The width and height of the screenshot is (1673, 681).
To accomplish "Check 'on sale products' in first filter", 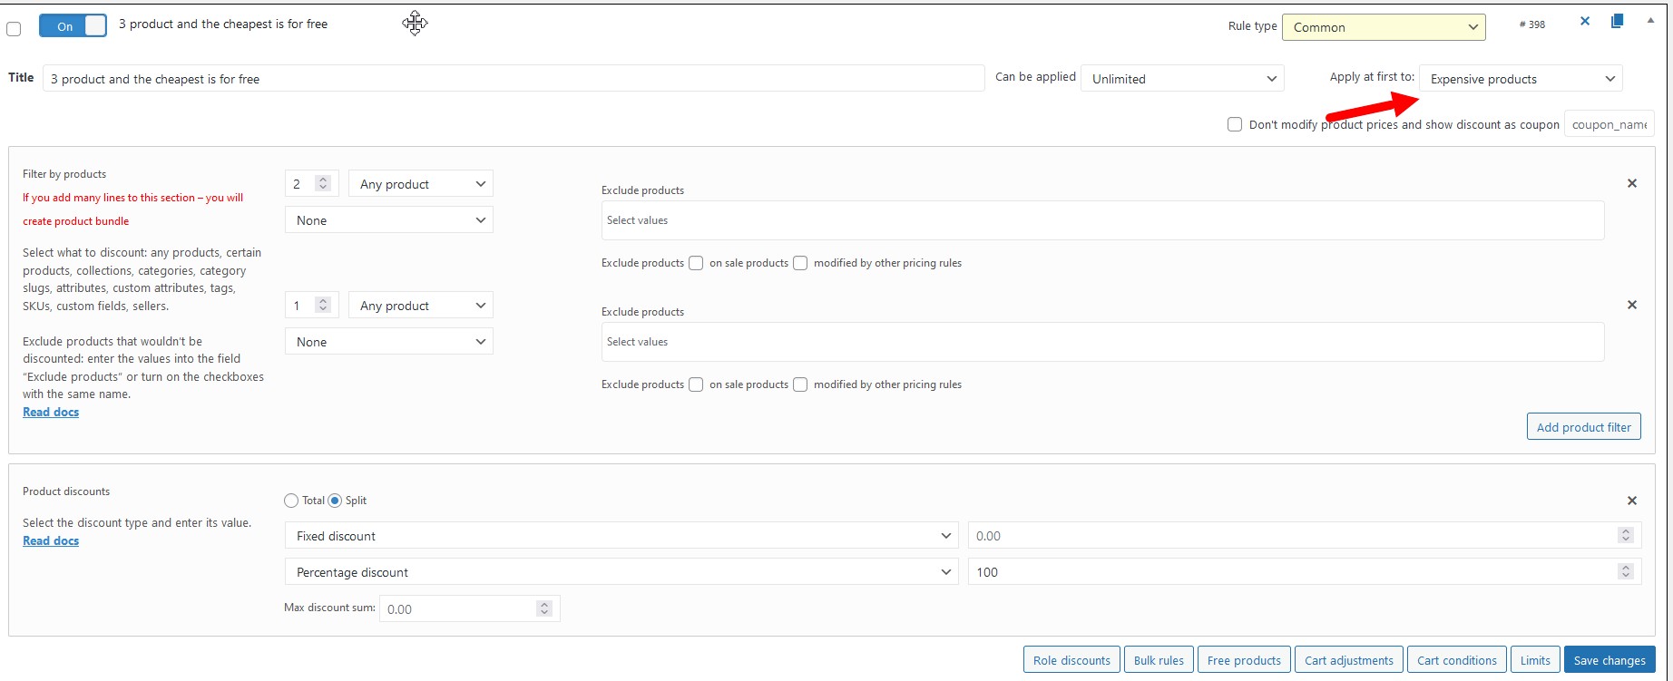I will (x=696, y=263).
